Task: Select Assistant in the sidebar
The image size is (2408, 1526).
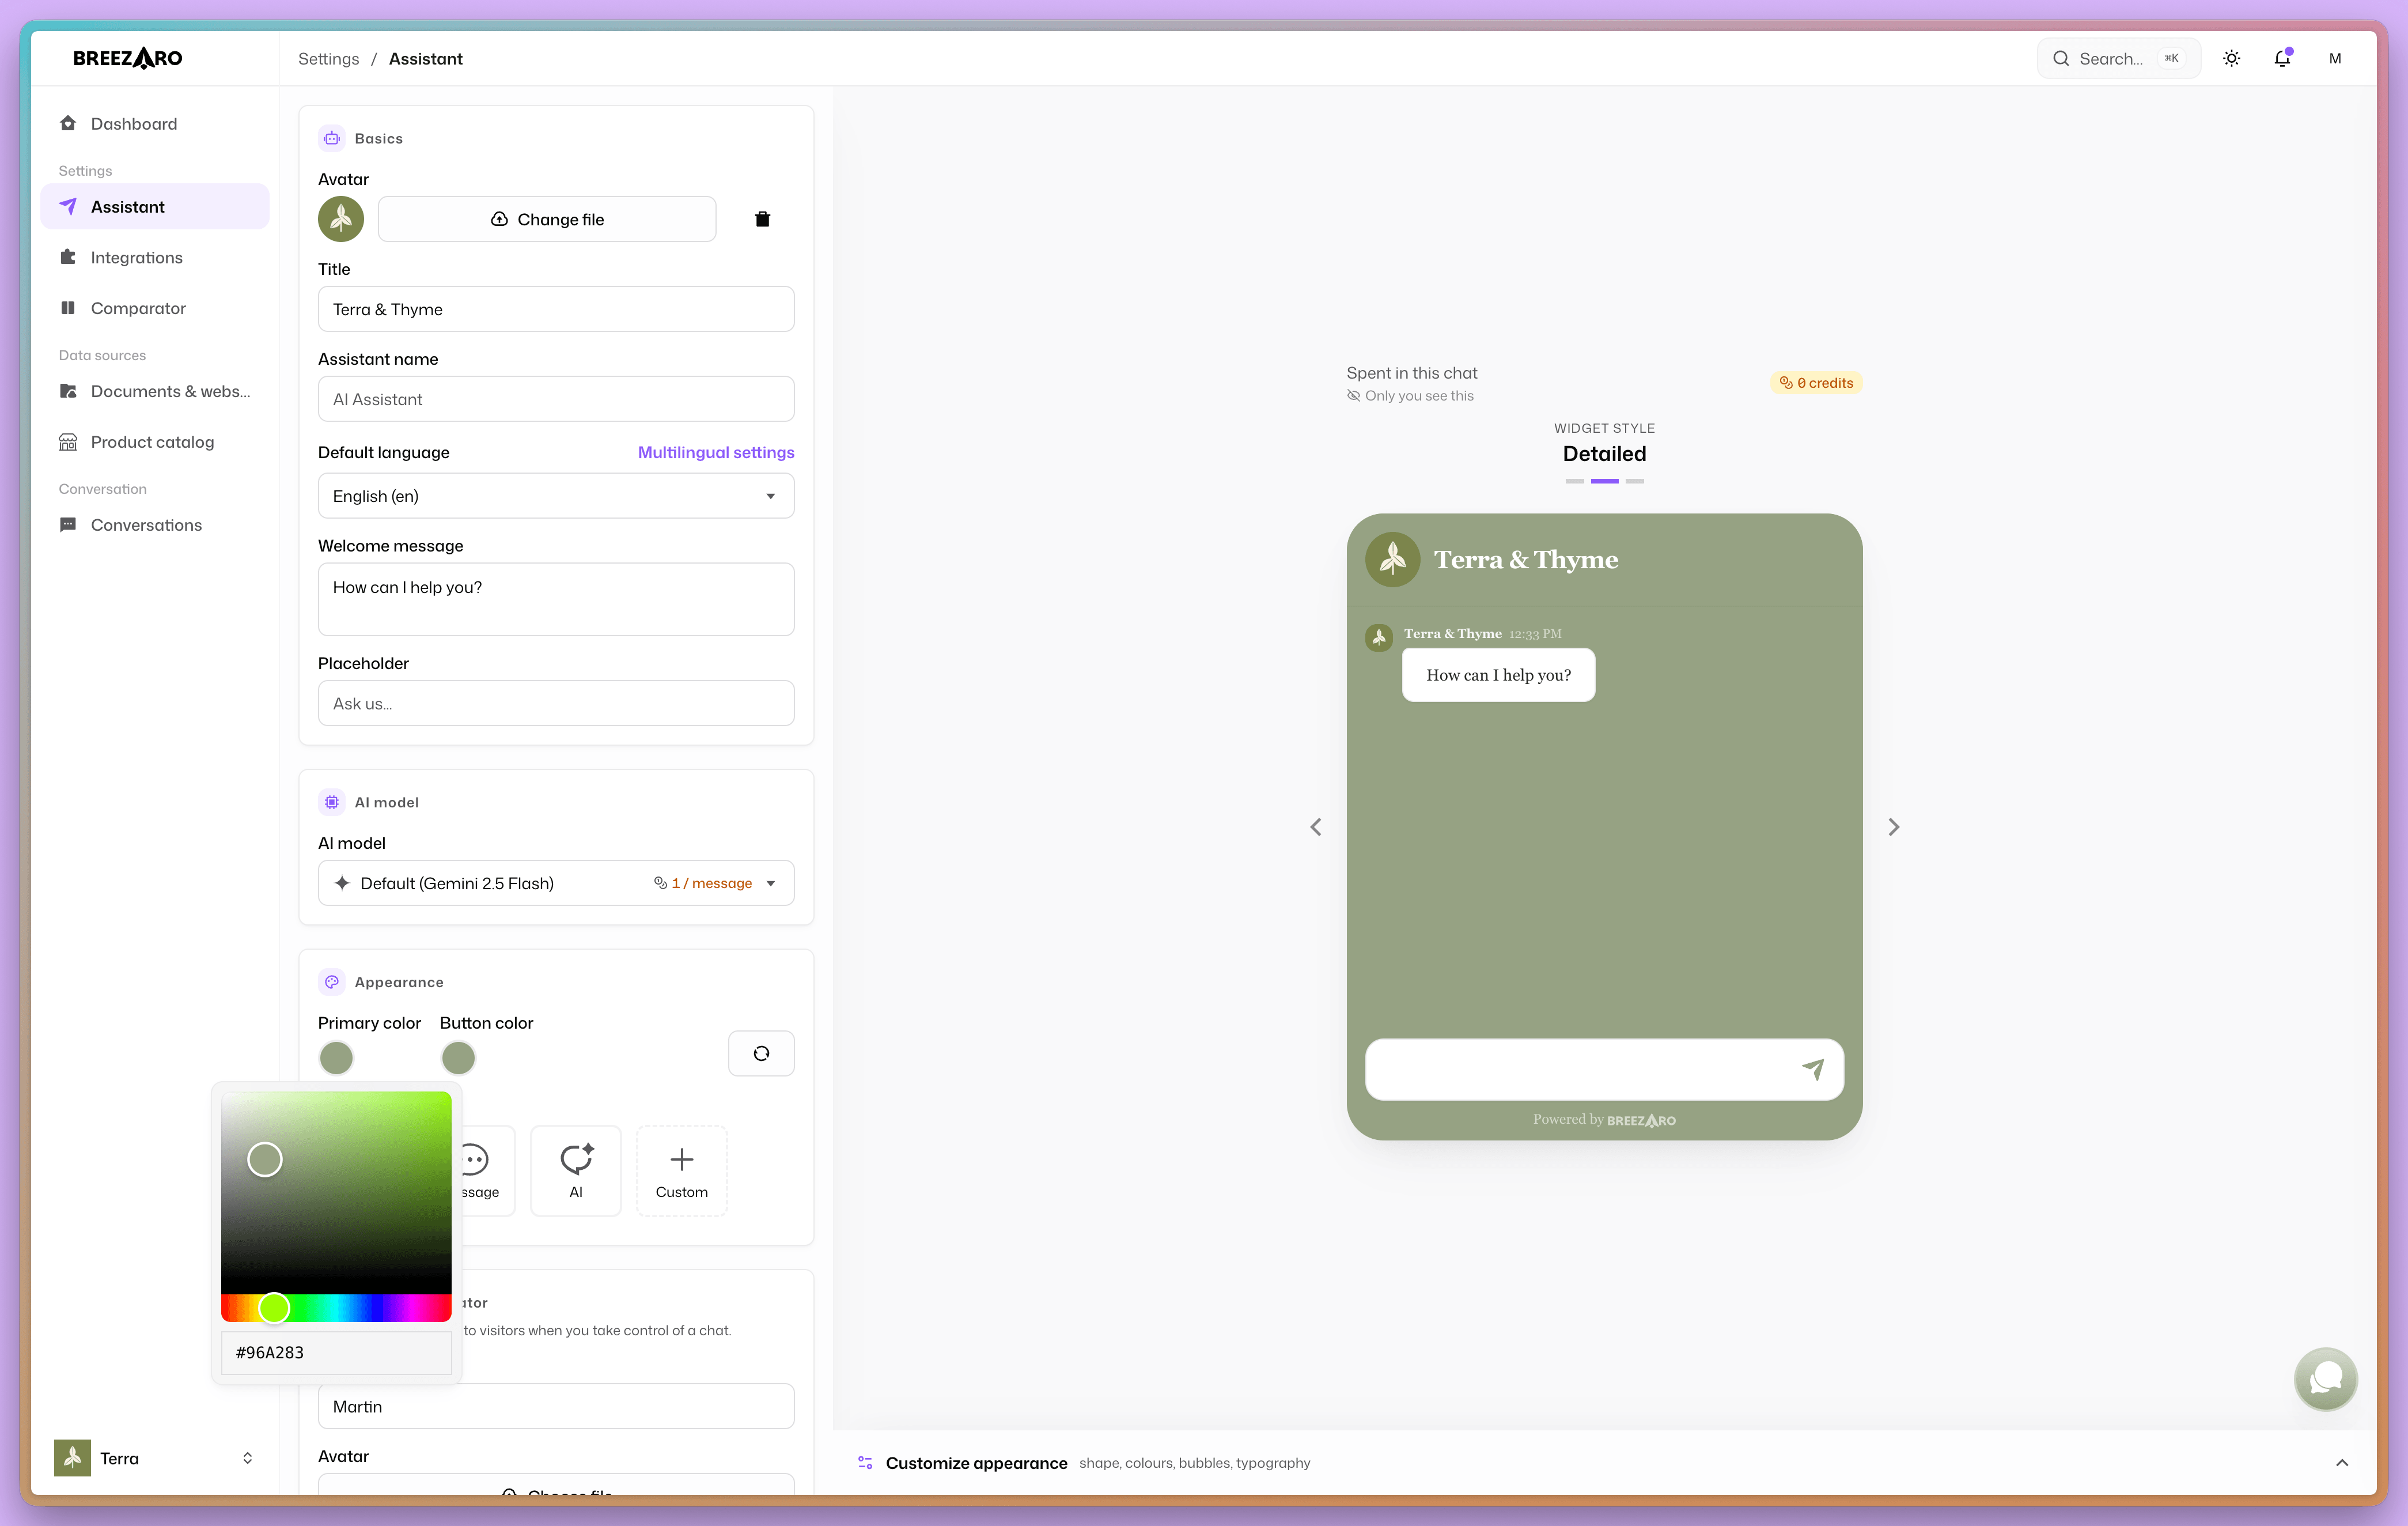Action: pyautogui.click(x=155, y=206)
